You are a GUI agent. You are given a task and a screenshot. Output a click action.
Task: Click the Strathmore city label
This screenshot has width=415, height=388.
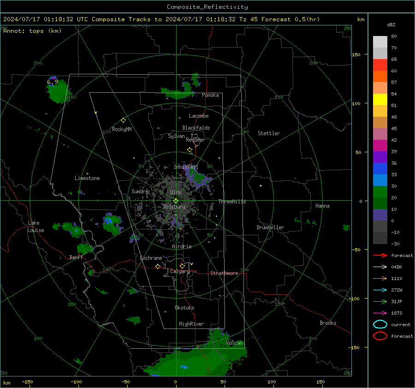[224, 273]
